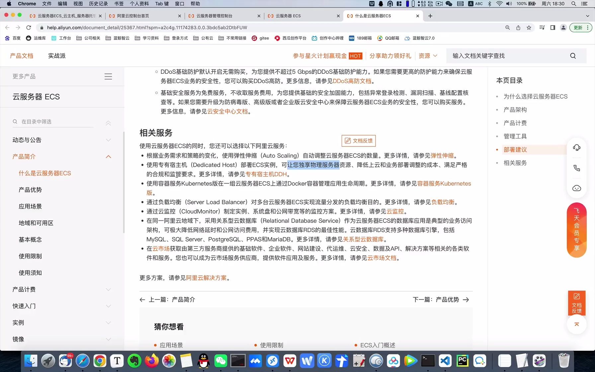Click the share icon in address bar
This screenshot has height=372, width=595.
pyautogui.click(x=518, y=28)
